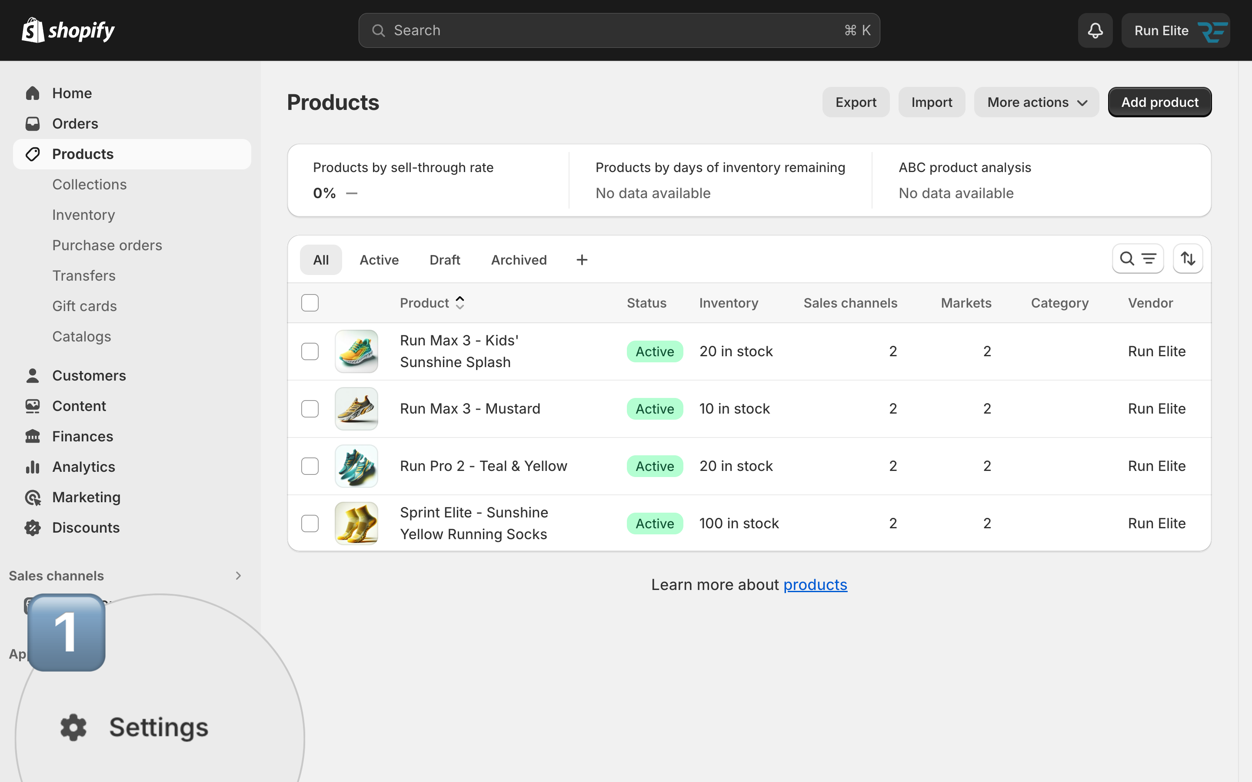Open the More actions dropdown
The height and width of the screenshot is (782, 1252).
point(1036,103)
